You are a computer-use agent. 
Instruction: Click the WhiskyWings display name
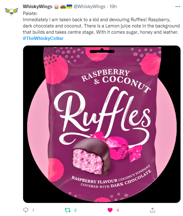coord(37,7)
